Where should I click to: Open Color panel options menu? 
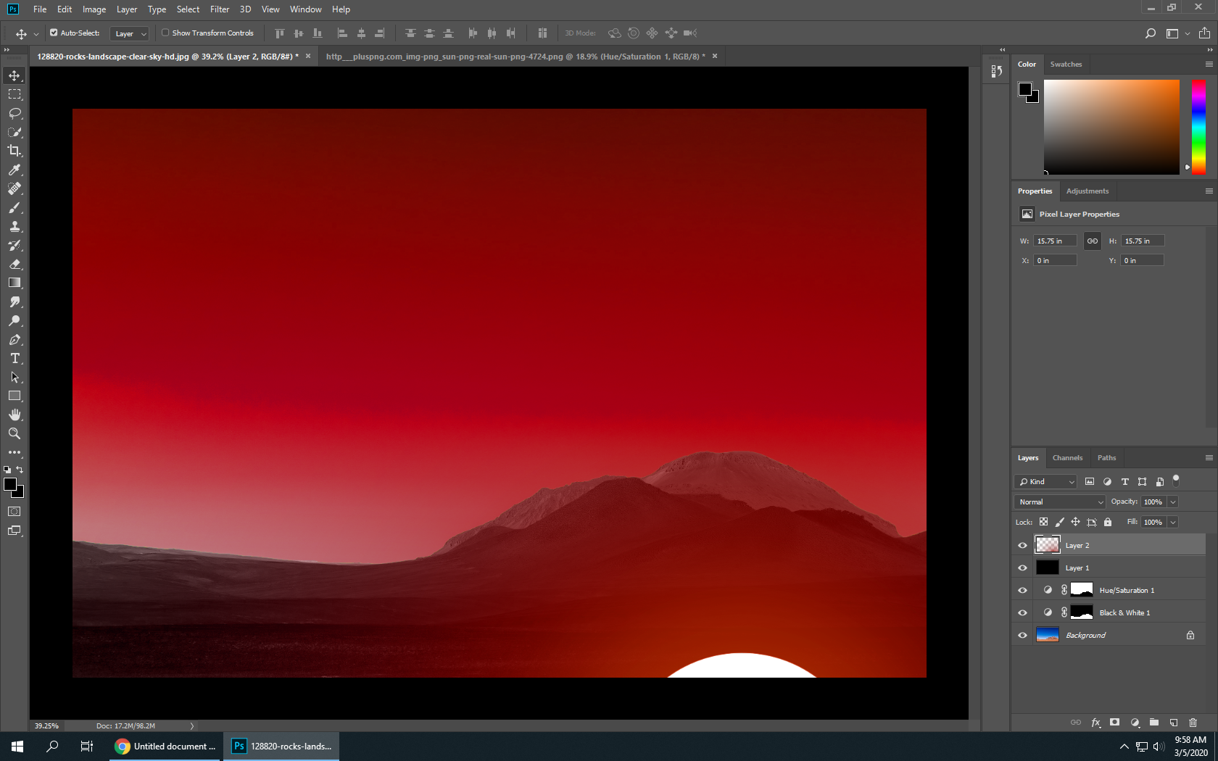pos(1209,64)
